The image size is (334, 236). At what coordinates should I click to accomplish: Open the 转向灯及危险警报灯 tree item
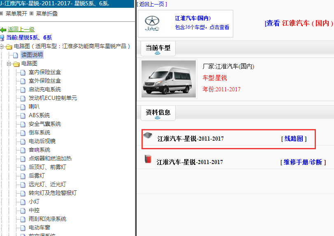coord(53,193)
